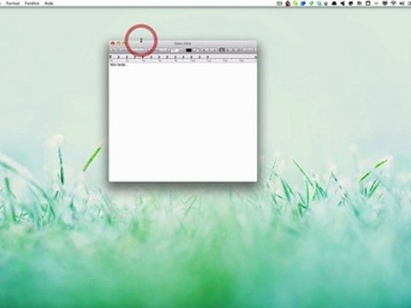
Task: Open the Format menu
Action: [13, 3]
